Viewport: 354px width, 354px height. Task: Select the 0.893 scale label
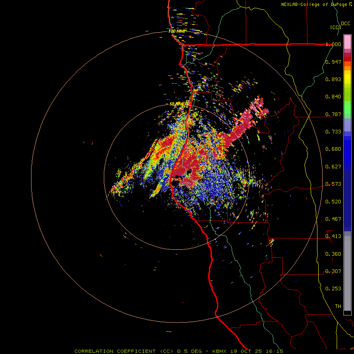click(333, 79)
